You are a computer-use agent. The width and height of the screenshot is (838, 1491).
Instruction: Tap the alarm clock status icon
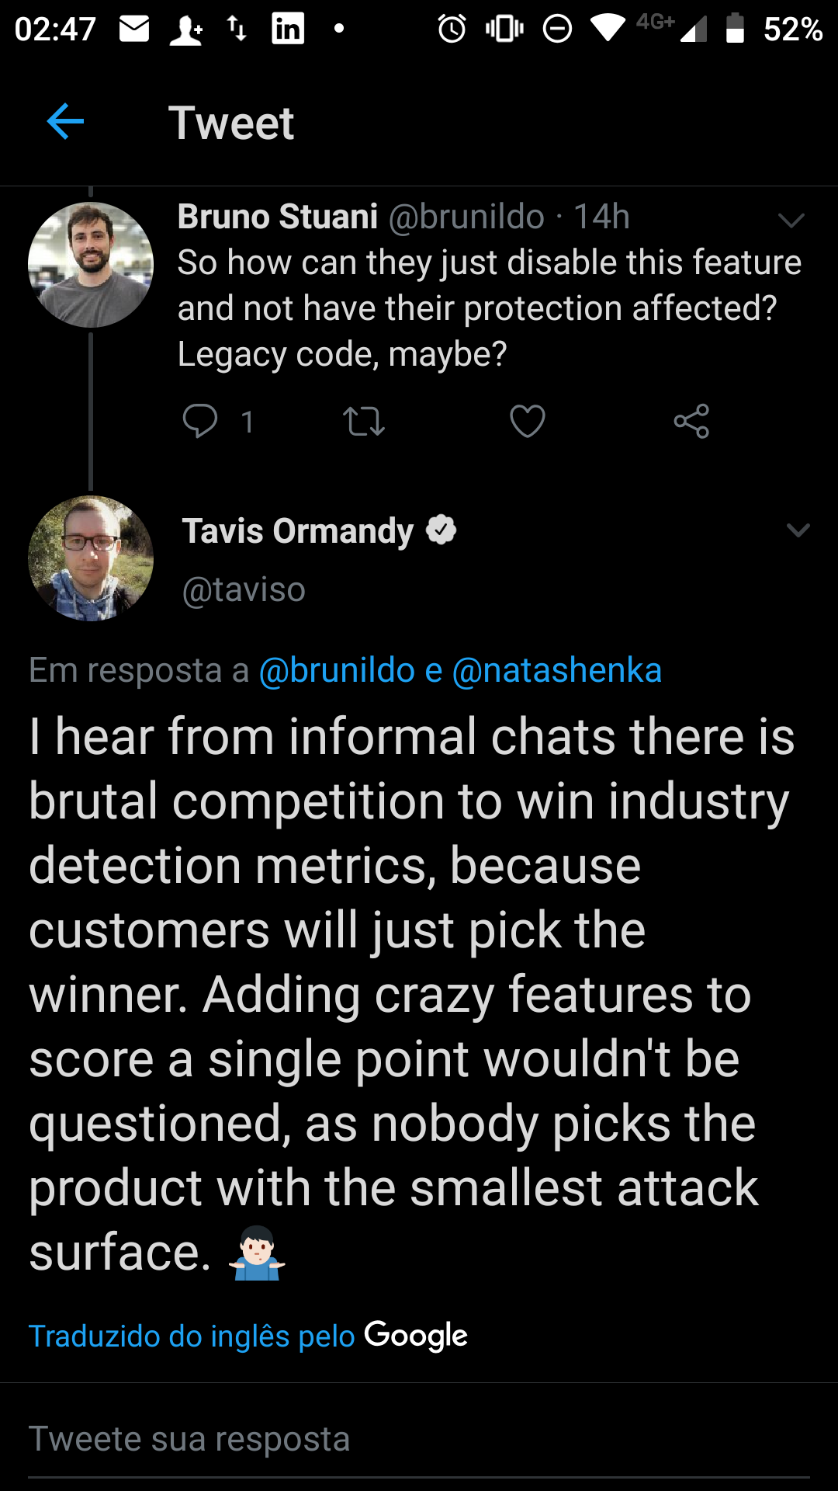pos(452,29)
